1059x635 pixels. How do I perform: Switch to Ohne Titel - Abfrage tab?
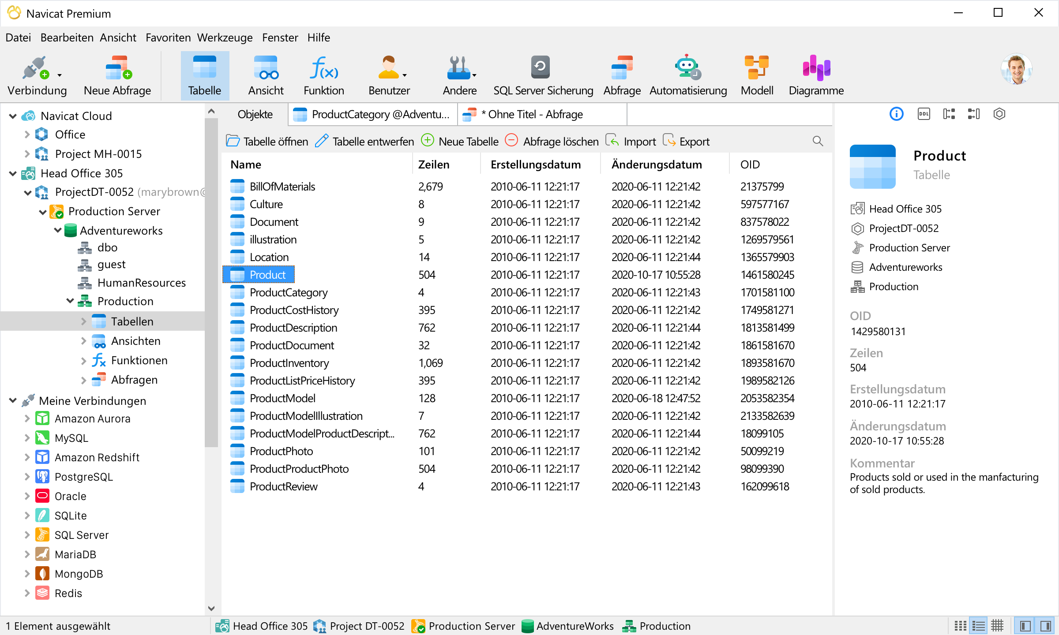[542, 115]
